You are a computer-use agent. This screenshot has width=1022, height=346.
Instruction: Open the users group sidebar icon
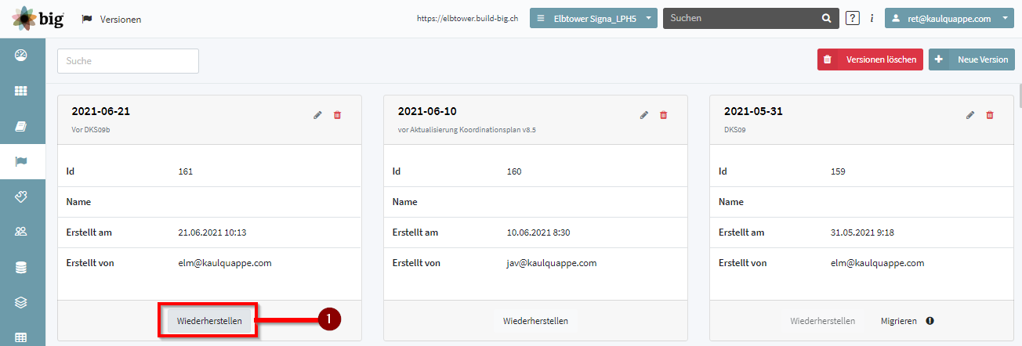coord(22,232)
